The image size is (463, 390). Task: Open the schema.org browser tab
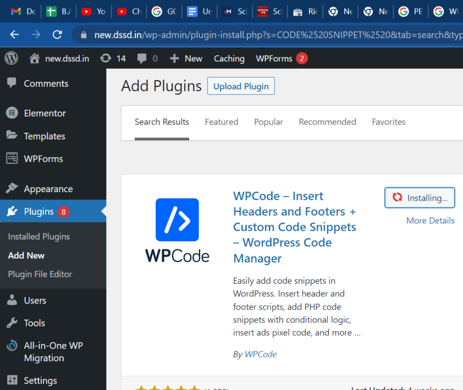pos(269,12)
